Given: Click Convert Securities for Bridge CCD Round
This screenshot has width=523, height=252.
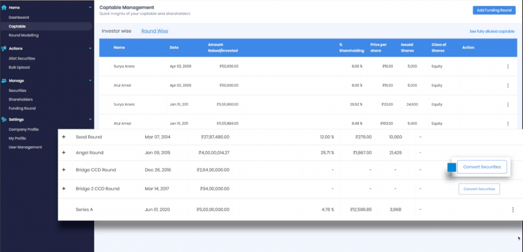Looking at the screenshot, I should tap(482, 166).
